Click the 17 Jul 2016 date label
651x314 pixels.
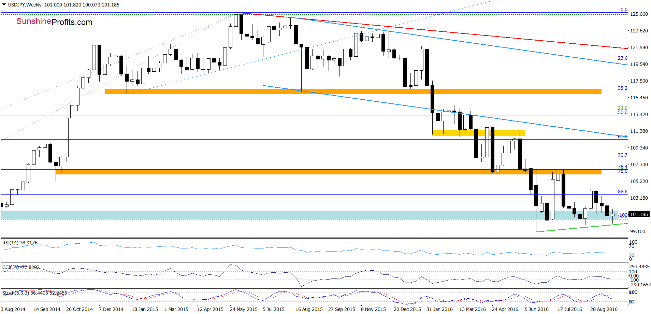pyautogui.click(x=570, y=309)
